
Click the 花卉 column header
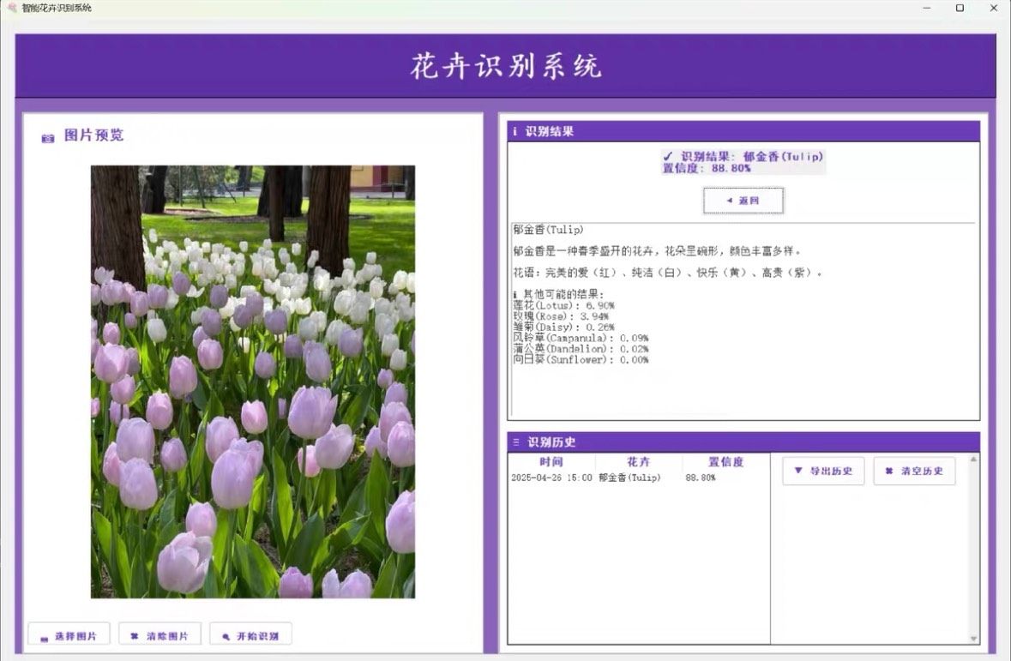tap(638, 462)
